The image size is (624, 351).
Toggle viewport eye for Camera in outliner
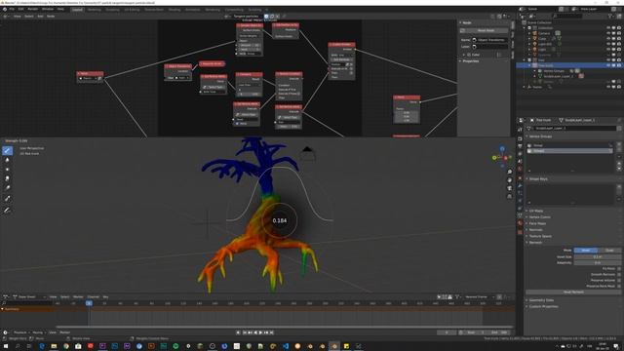[608, 33]
